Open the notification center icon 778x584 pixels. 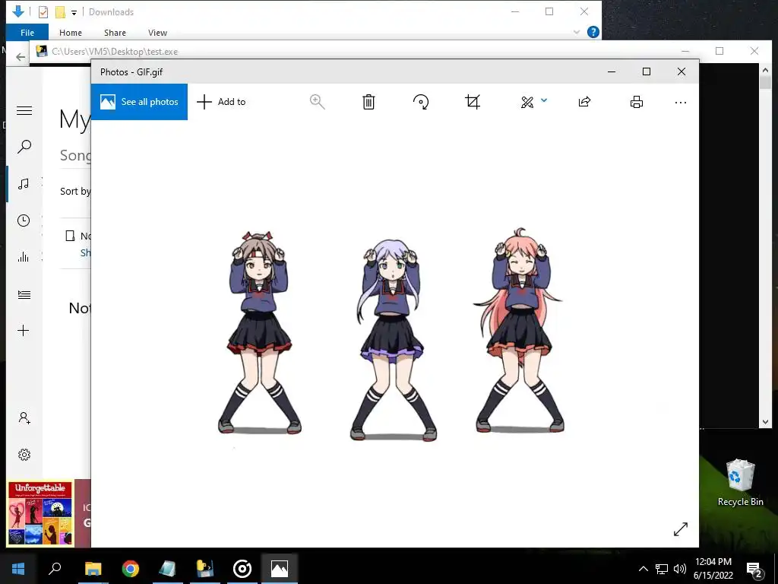(x=754, y=569)
